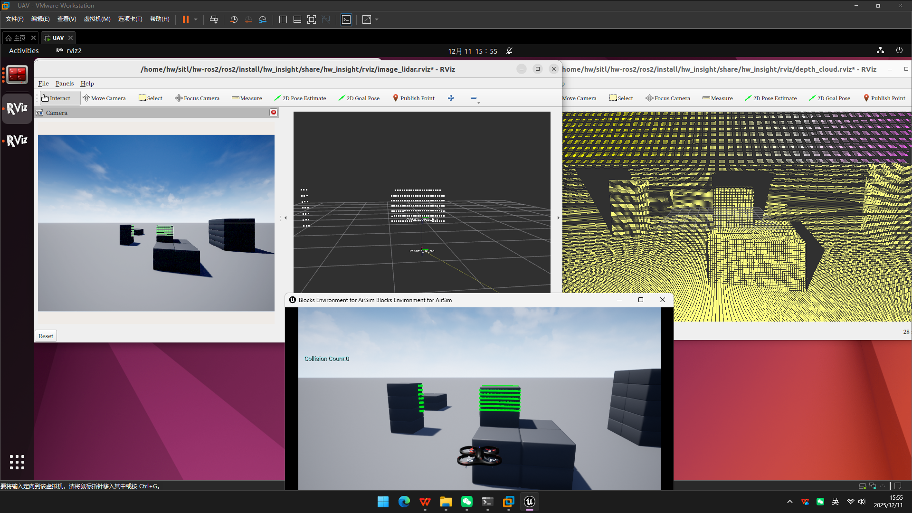Activate the Measure tool in left RViz window
The image size is (912, 513).
click(x=247, y=98)
